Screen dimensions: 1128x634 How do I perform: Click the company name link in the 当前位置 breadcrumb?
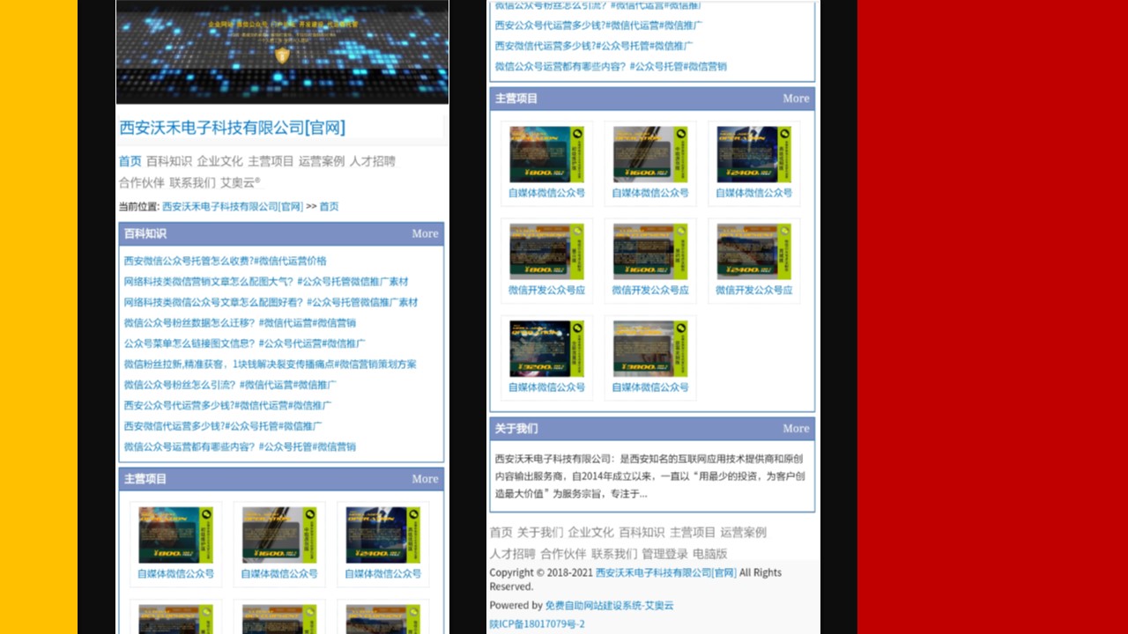pyautogui.click(x=233, y=207)
